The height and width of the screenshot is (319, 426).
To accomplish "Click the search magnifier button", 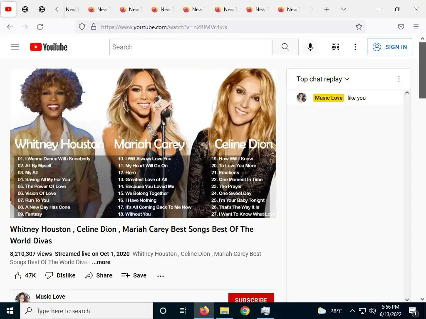I will (x=285, y=47).
